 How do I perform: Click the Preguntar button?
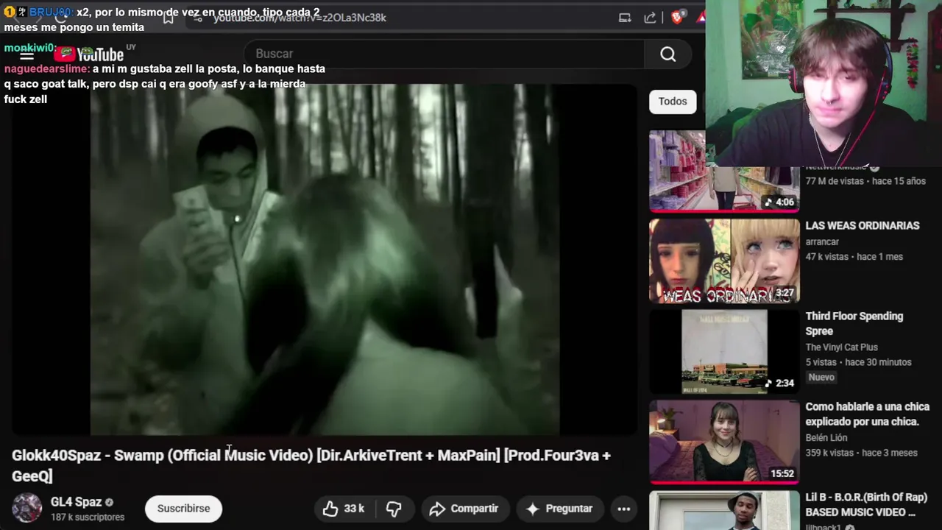point(559,509)
